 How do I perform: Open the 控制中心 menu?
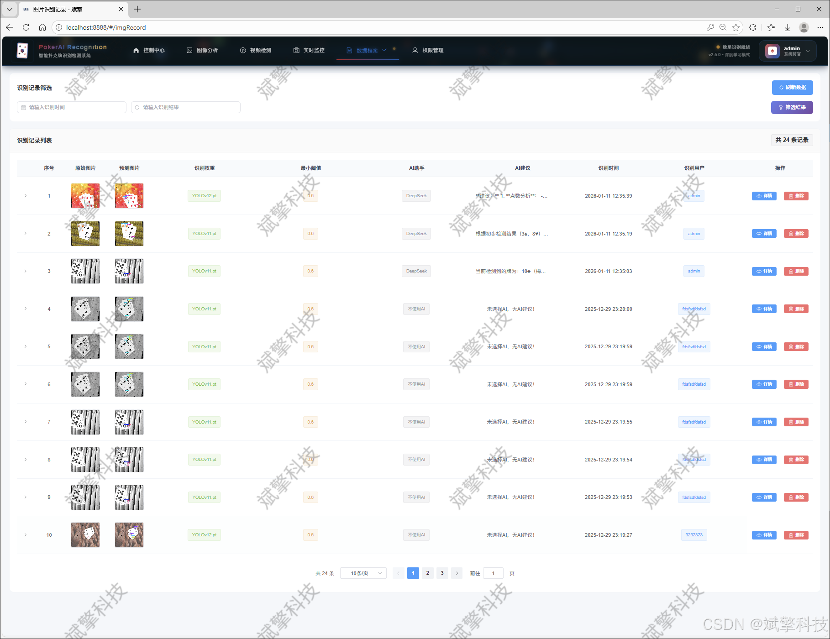click(149, 50)
